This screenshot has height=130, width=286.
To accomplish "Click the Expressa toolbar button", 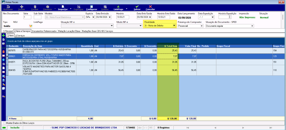I will click(x=78, y=8).
